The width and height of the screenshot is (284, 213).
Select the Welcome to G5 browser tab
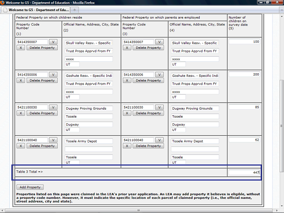click(x=36, y=10)
